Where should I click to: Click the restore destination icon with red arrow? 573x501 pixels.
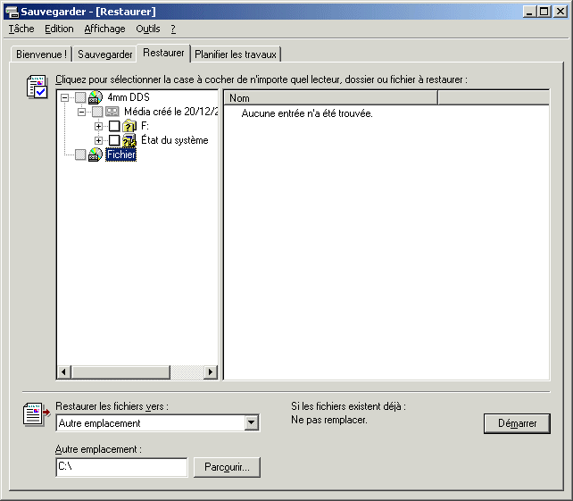34,413
